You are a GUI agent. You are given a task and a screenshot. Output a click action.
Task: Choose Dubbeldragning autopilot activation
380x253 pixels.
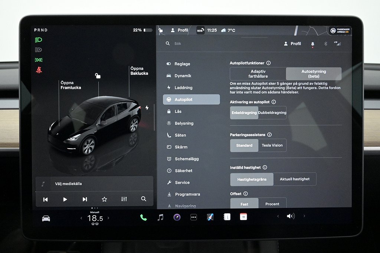tap(272, 113)
